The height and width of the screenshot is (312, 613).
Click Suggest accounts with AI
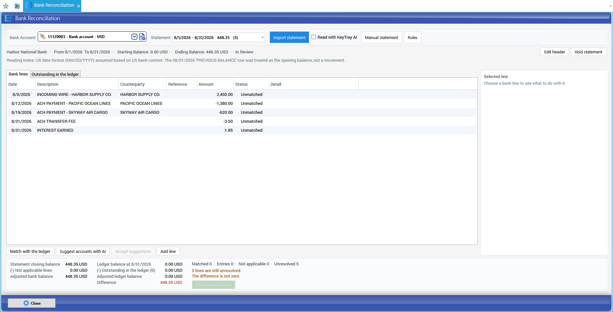[x=83, y=251]
